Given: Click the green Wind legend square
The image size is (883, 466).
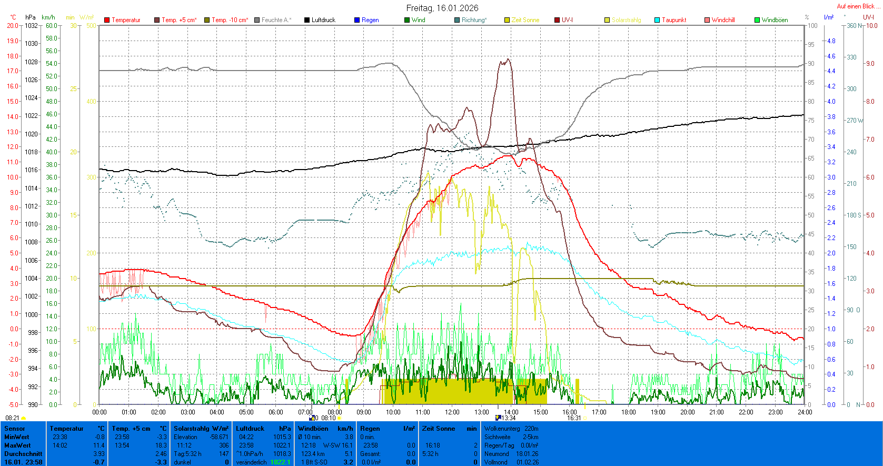Looking at the screenshot, I should [407, 20].
